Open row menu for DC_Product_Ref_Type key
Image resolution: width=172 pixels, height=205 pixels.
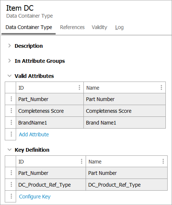11,184
